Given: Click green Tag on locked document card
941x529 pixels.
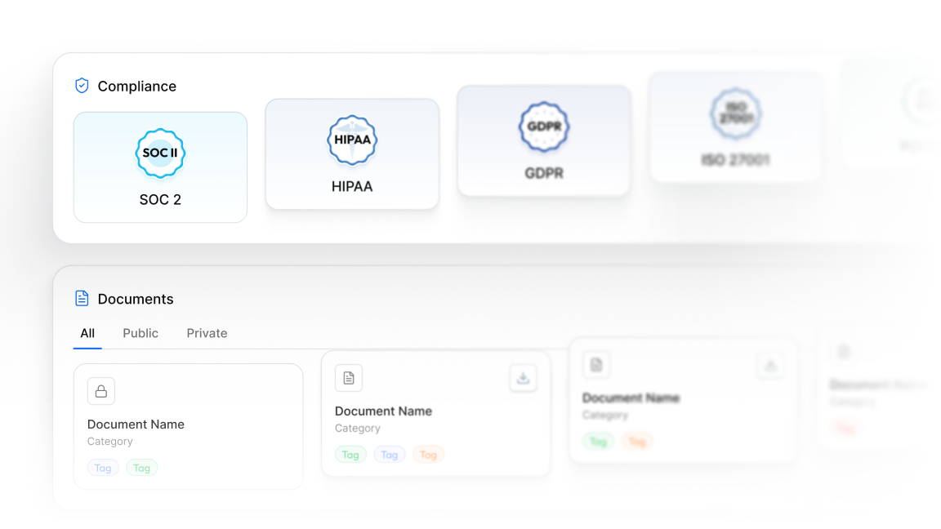Looking at the screenshot, I should pyautogui.click(x=141, y=468).
